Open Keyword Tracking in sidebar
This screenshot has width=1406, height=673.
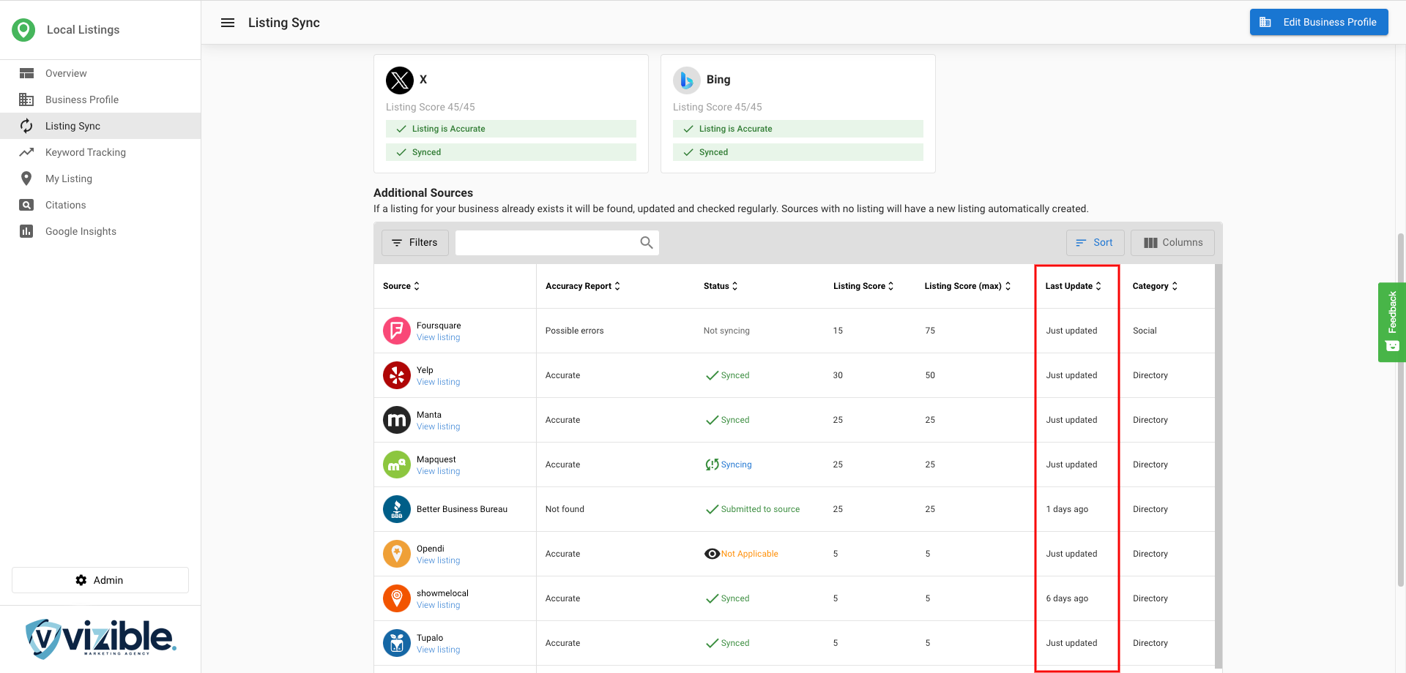(86, 152)
